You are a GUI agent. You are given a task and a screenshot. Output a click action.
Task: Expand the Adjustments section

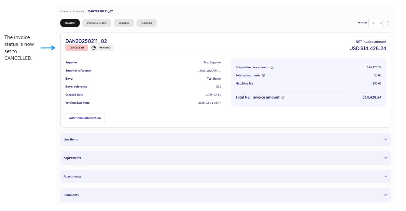pyautogui.click(x=226, y=158)
